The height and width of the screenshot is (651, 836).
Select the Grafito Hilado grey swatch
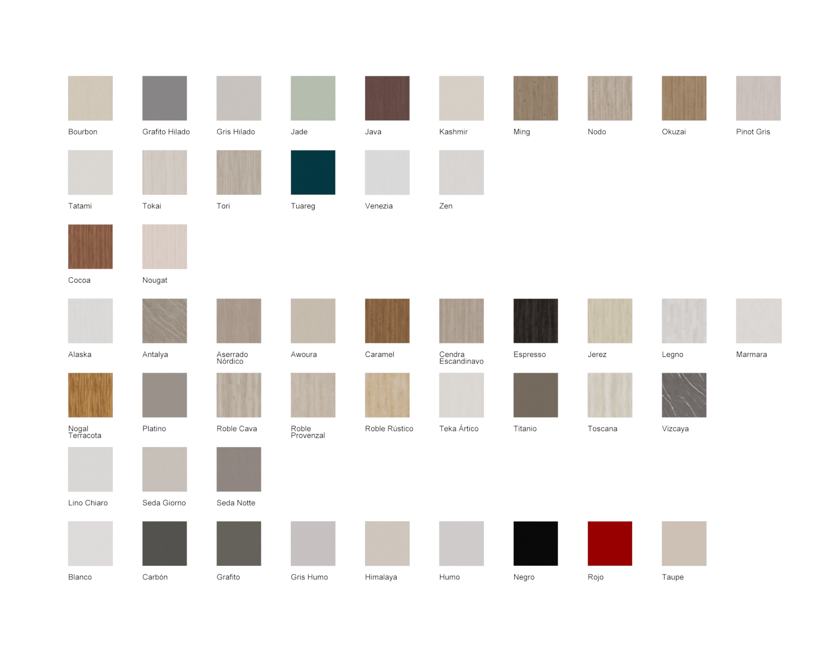point(164,98)
